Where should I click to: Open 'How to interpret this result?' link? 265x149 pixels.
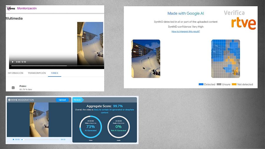coord(185,31)
